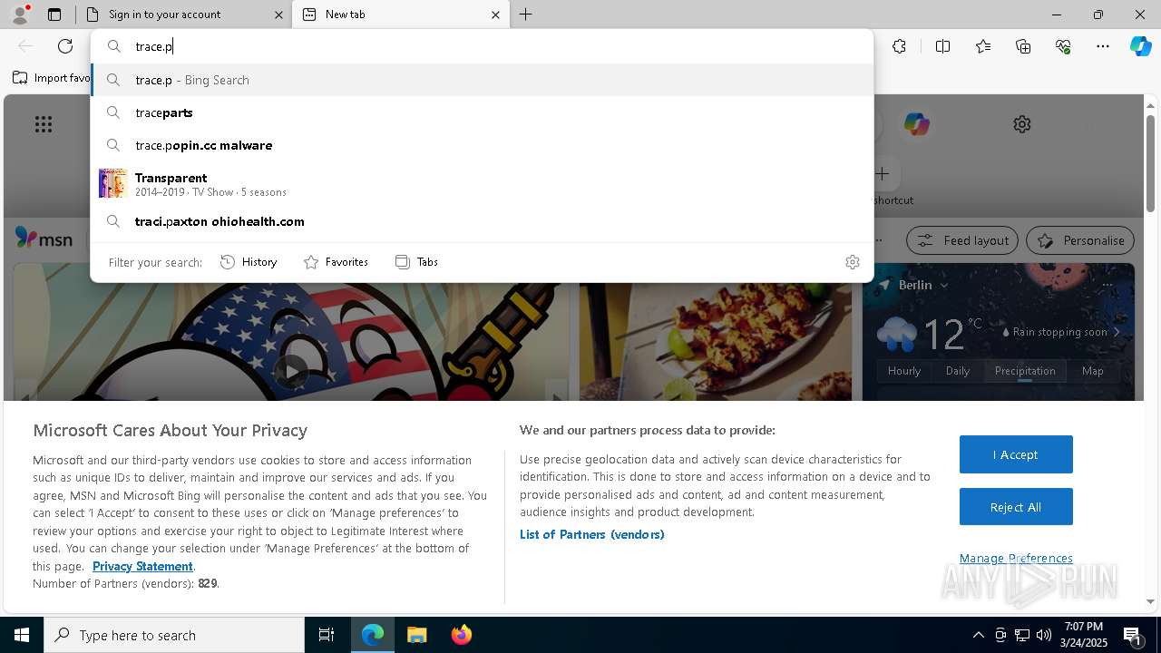Image resolution: width=1161 pixels, height=653 pixels.
Task: Open the apps grid launcher icon
Action: coord(44,124)
